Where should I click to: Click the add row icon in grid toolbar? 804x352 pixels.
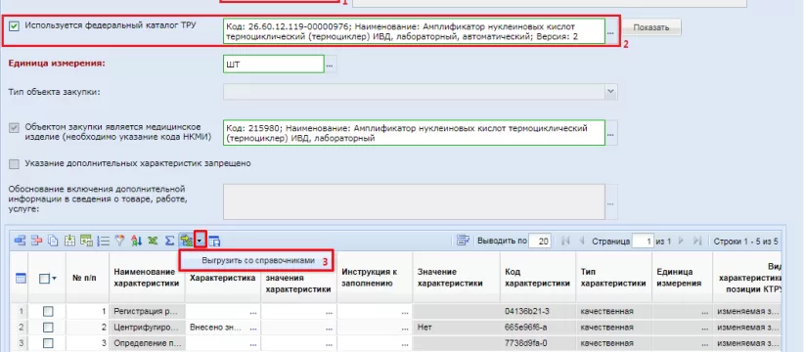click(20, 241)
